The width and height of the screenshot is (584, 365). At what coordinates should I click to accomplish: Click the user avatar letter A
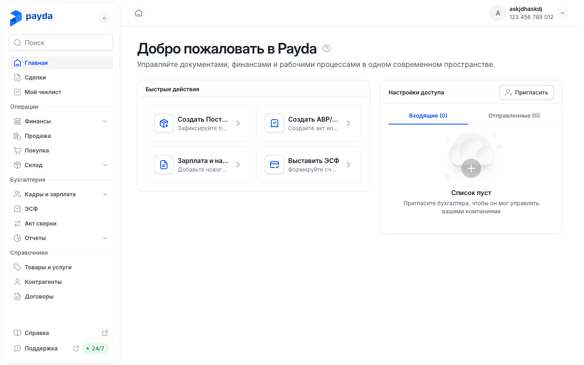[x=498, y=13]
